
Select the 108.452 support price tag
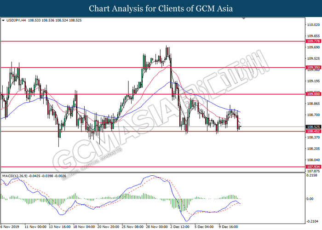(313, 131)
